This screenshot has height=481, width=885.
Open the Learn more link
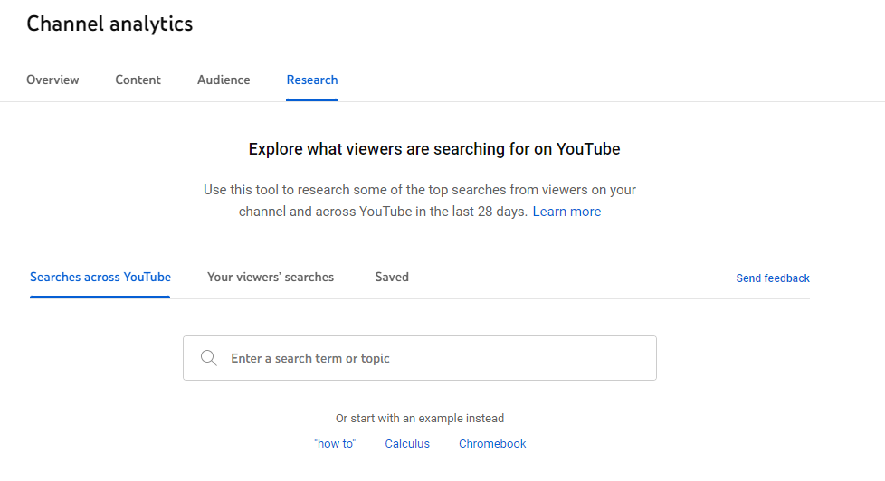566,212
